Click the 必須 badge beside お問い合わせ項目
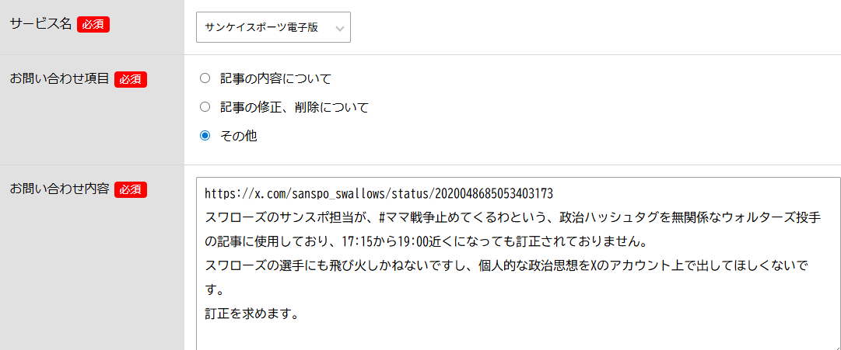 [x=131, y=78]
